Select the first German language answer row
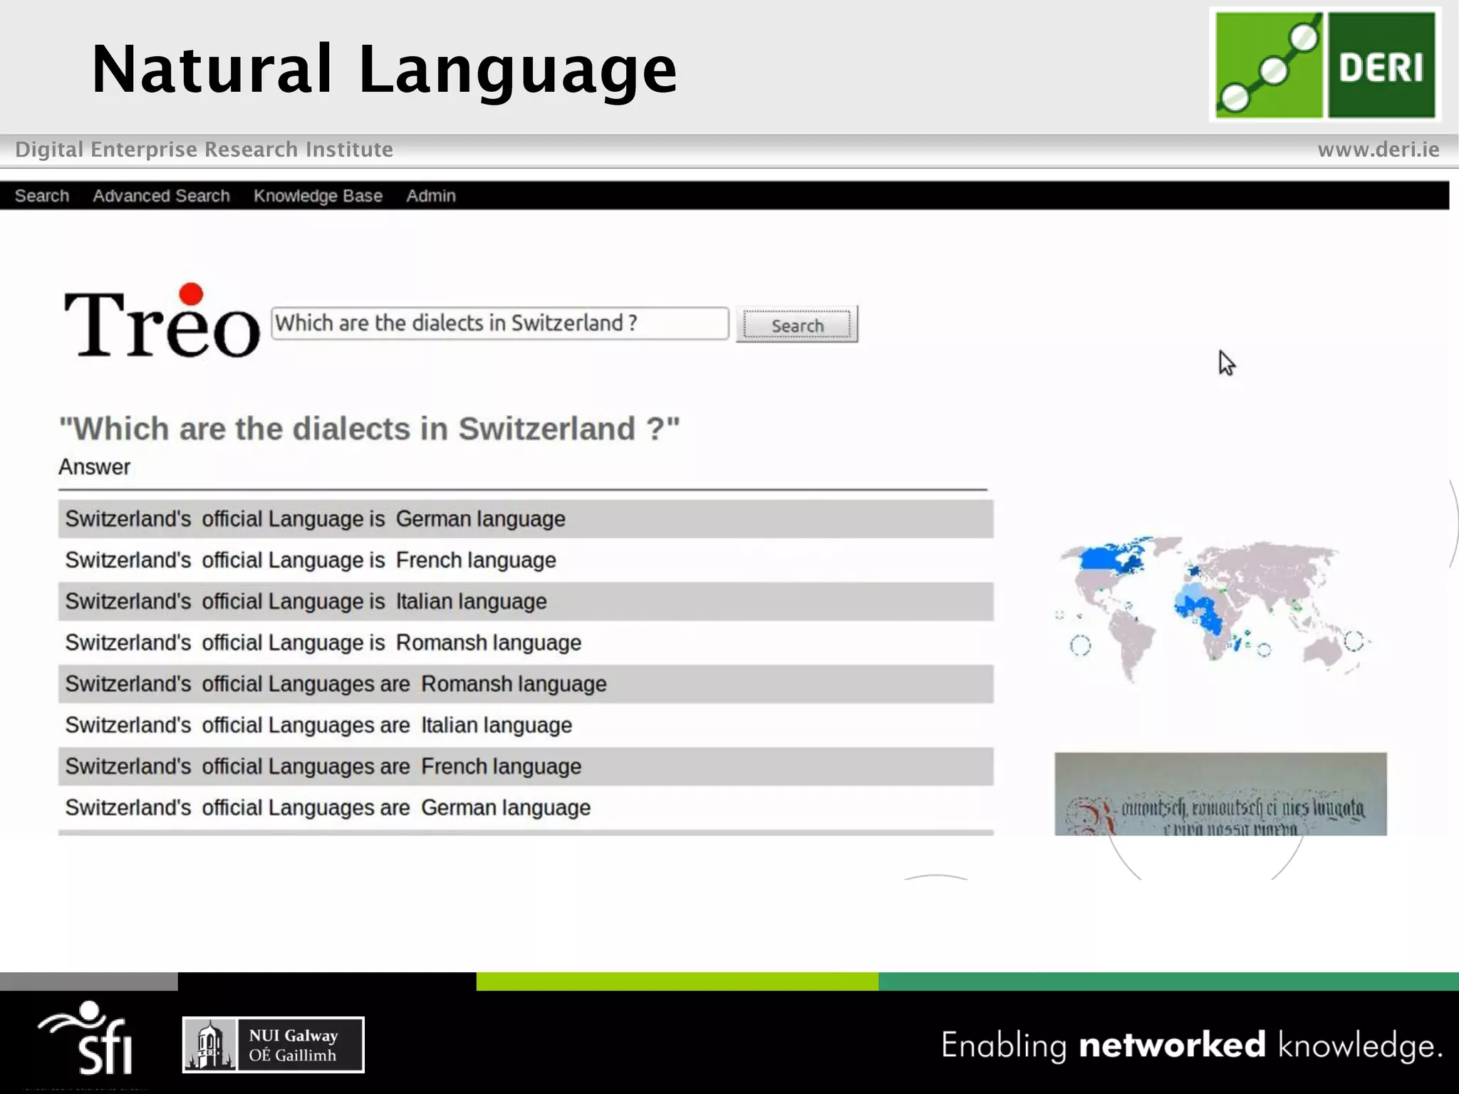The height and width of the screenshot is (1094, 1459). coord(525,519)
